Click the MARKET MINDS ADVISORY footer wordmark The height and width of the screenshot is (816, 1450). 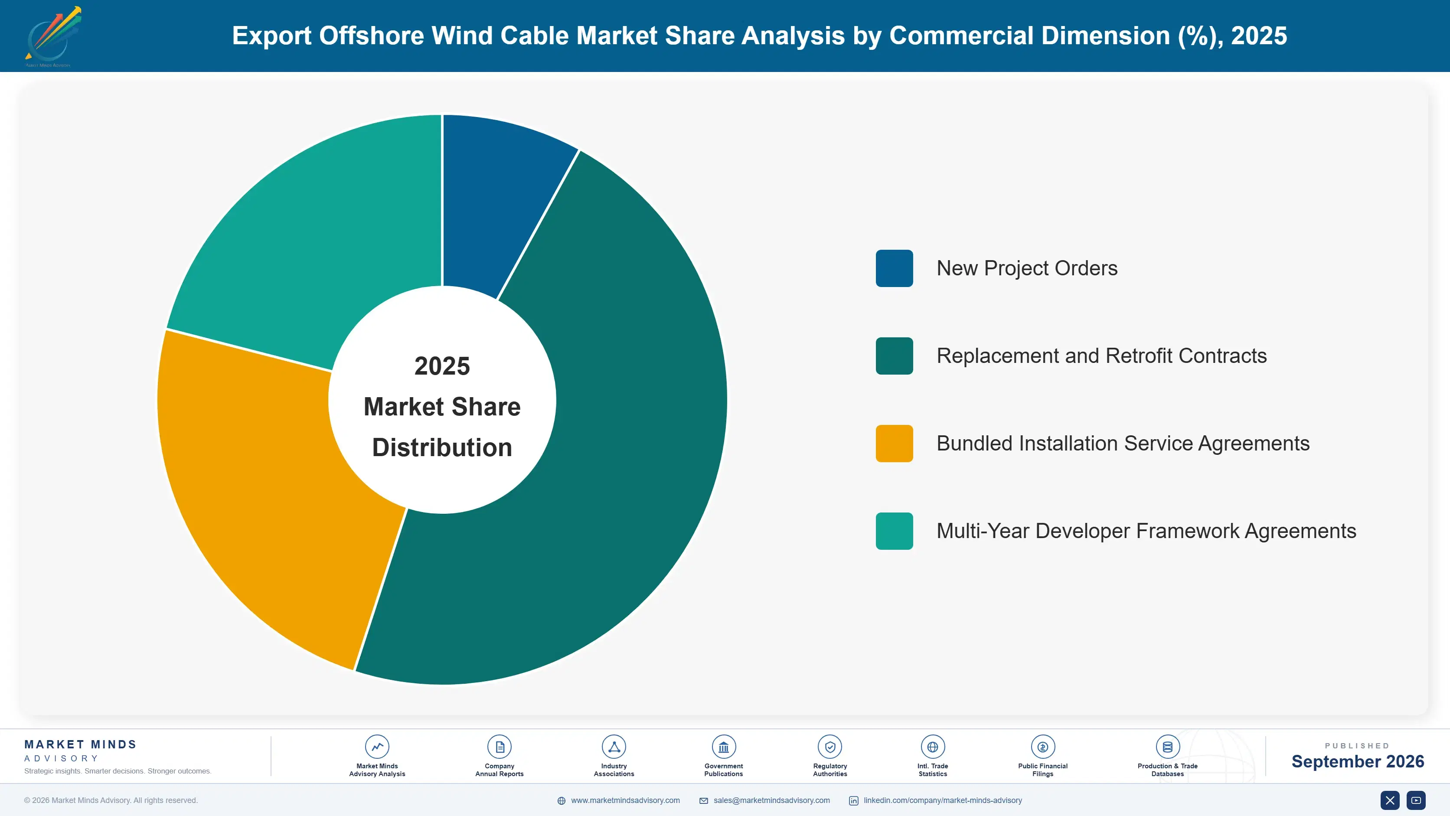tap(80, 751)
